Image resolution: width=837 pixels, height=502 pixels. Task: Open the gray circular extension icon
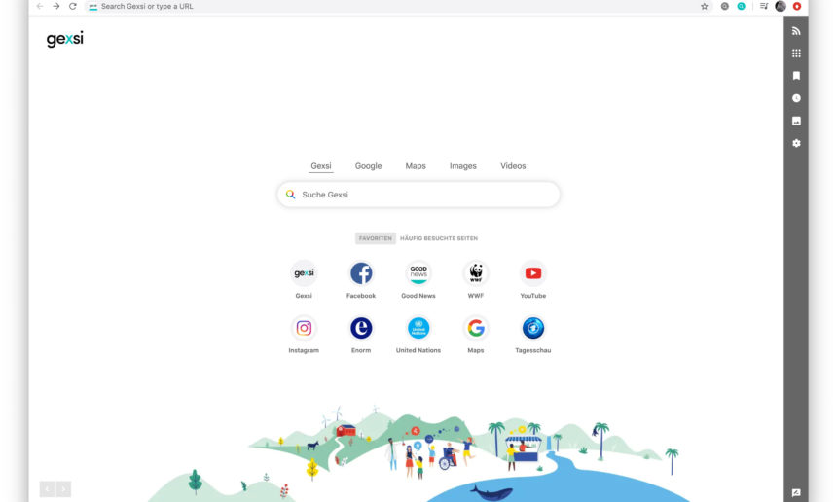click(x=724, y=7)
